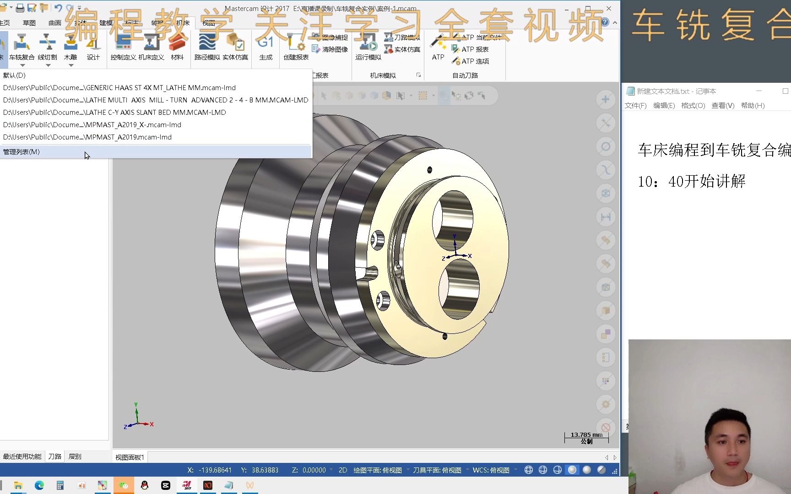
Task: Open Machine Definition (机床定义)
Action: click(151, 48)
